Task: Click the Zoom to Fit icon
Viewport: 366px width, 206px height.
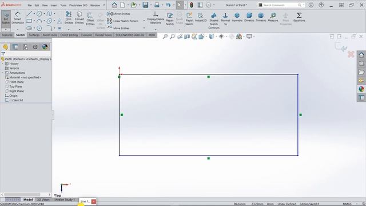Action: point(165,37)
